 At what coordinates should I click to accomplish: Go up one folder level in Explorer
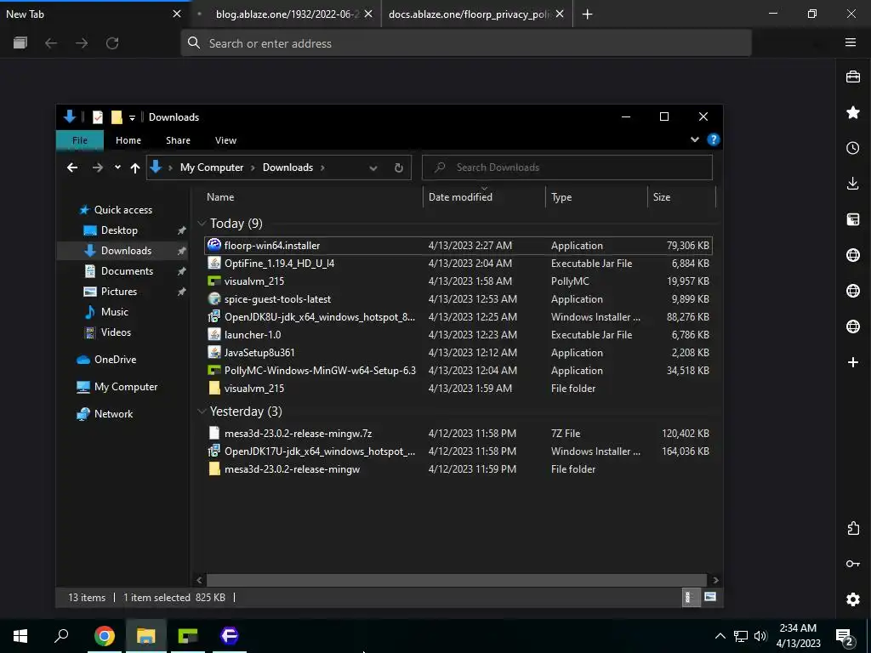pyautogui.click(x=135, y=168)
